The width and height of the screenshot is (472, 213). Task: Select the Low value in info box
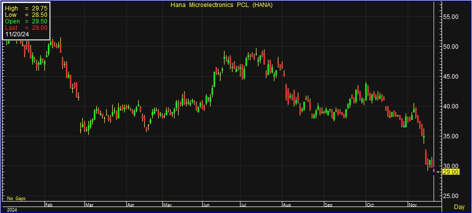[x=38, y=15]
